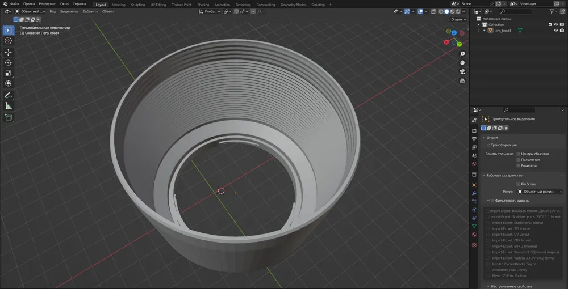This screenshot has width=568, height=289.
Task: Open the Глобальная transform orientation dropdown
Action: pyautogui.click(x=210, y=11)
